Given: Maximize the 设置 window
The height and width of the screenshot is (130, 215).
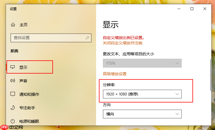Looking at the screenshot, I should click(x=192, y=9).
